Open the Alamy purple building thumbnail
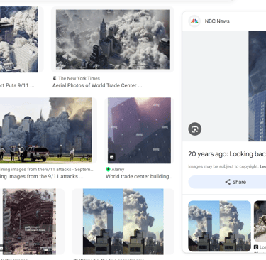The width and height of the screenshot is (266, 260). 139,131
